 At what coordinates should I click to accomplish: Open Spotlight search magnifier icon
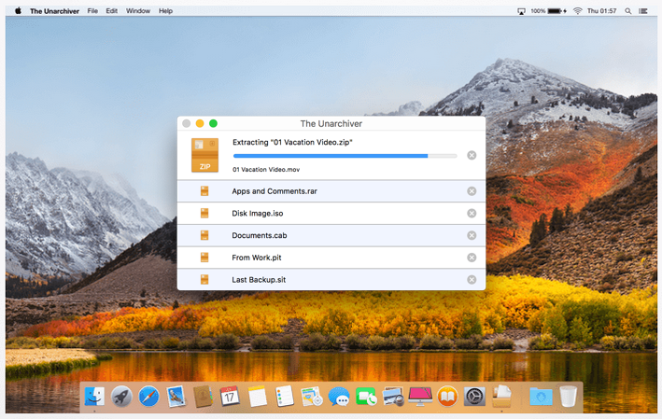pyautogui.click(x=628, y=11)
